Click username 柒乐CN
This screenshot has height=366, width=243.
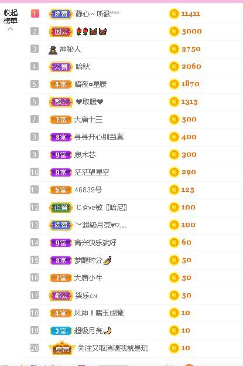tap(86, 296)
